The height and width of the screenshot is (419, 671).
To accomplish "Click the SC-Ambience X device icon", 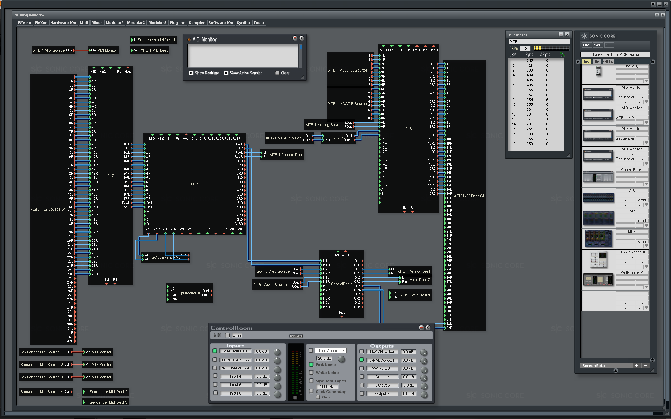I will (598, 259).
